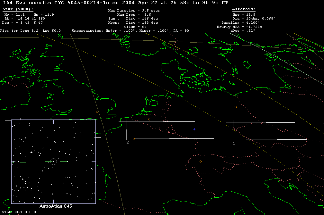This screenshot has width=324, height=215.
Task: Select the orange marker south of the path
Action: pos(200,161)
